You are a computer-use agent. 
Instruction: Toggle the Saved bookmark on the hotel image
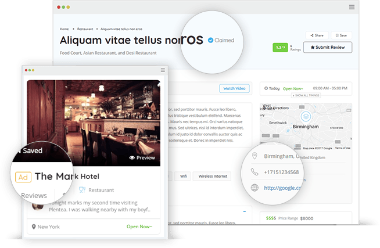pos(30,150)
